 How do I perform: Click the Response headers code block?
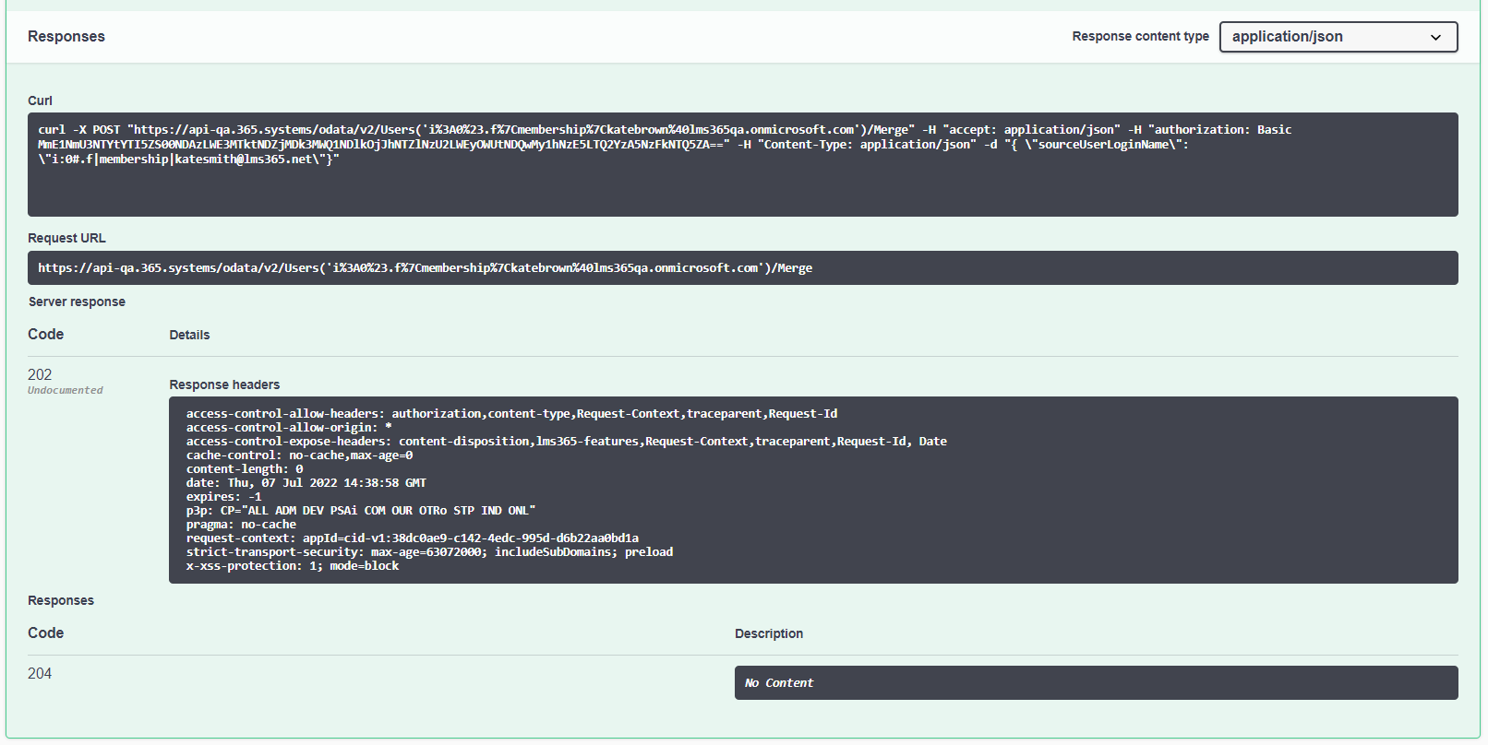point(812,490)
